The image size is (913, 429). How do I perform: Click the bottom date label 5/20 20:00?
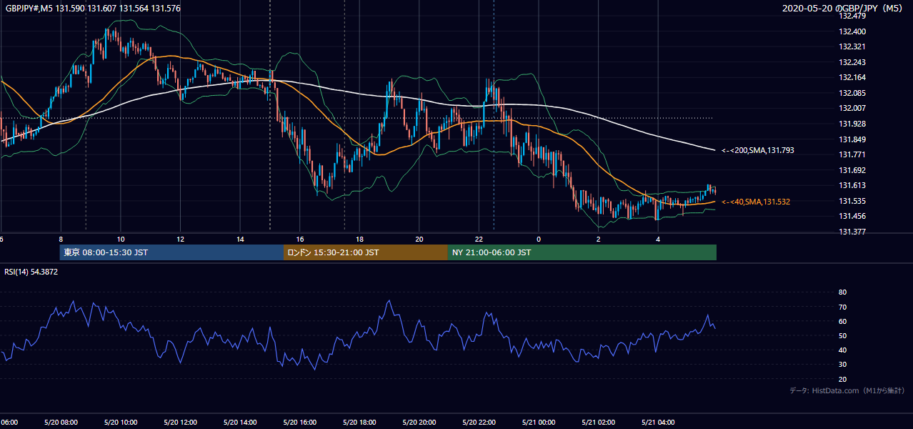(419, 423)
